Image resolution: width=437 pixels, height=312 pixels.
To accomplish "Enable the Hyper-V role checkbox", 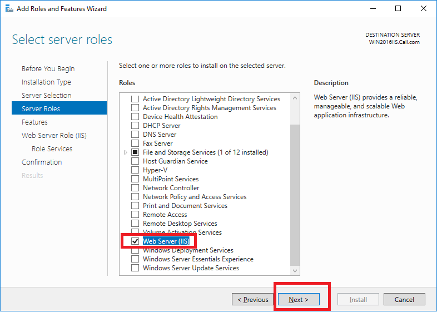I will 135,170.
